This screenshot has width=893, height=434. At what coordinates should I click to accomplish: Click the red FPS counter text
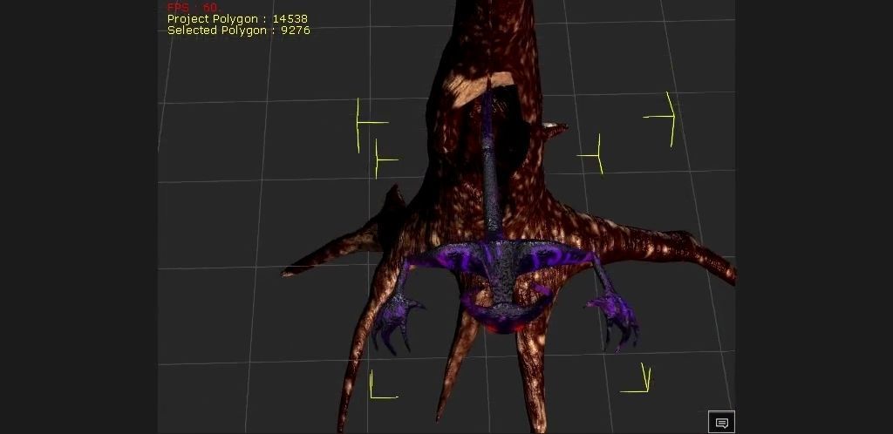pyautogui.click(x=194, y=7)
